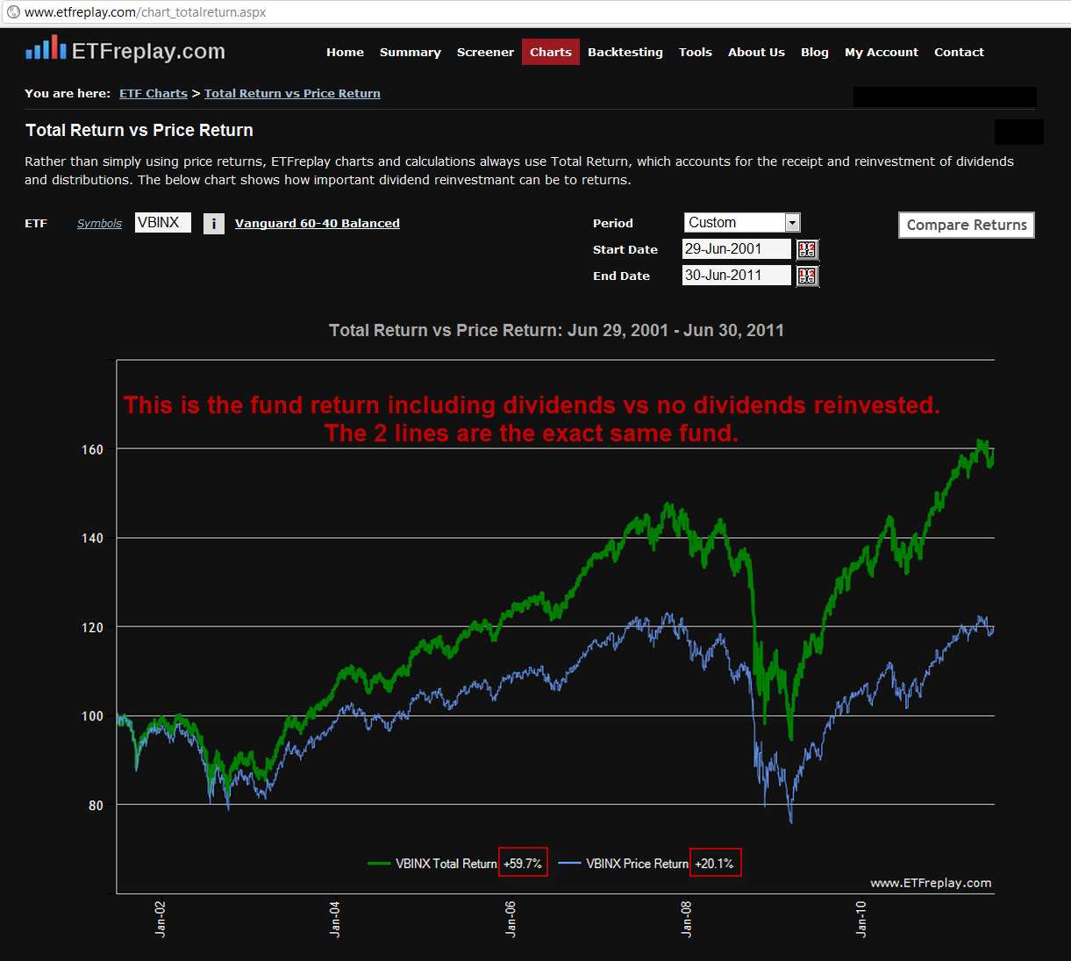Expand the Period dropdown arrow
1071x961 pixels.
[792, 223]
